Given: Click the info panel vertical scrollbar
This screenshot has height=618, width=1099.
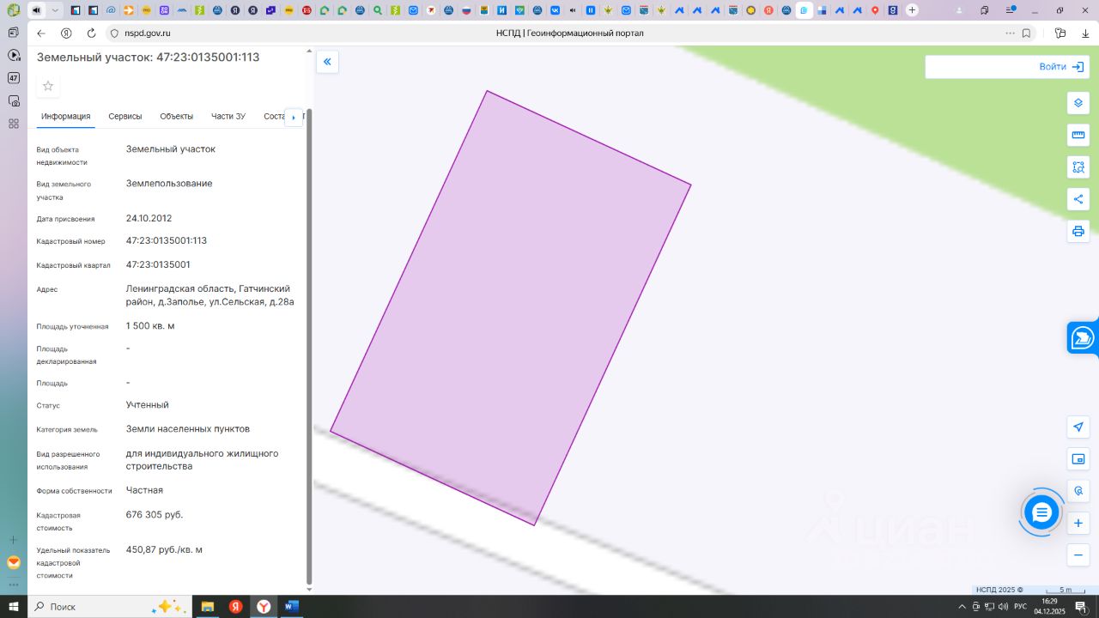Looking at the screenshot, I should click(x=309, y=346).
